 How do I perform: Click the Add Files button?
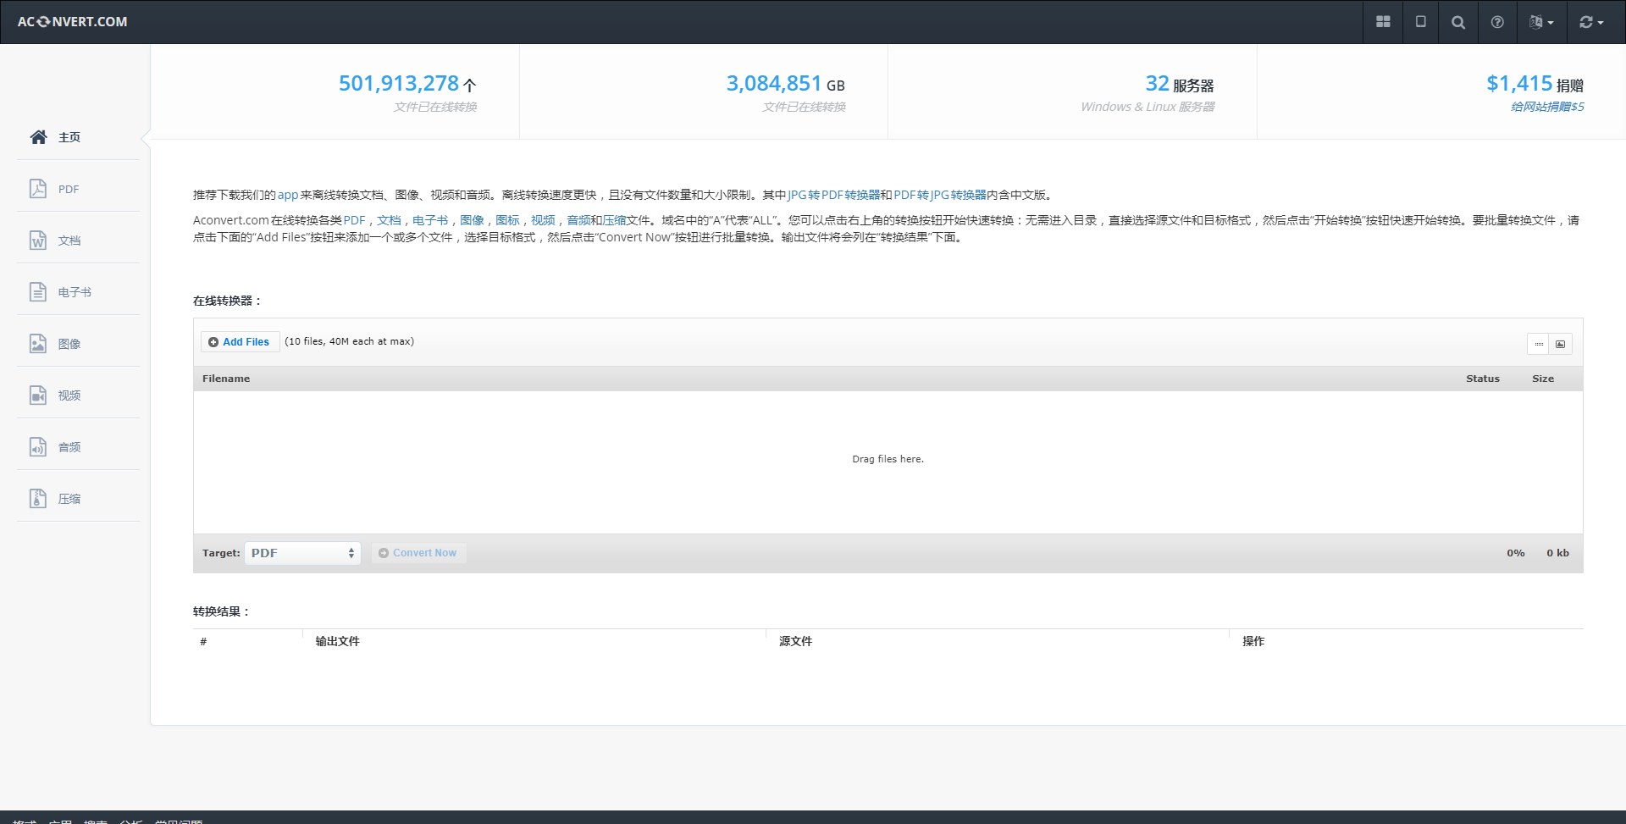(x=240, y=342)
